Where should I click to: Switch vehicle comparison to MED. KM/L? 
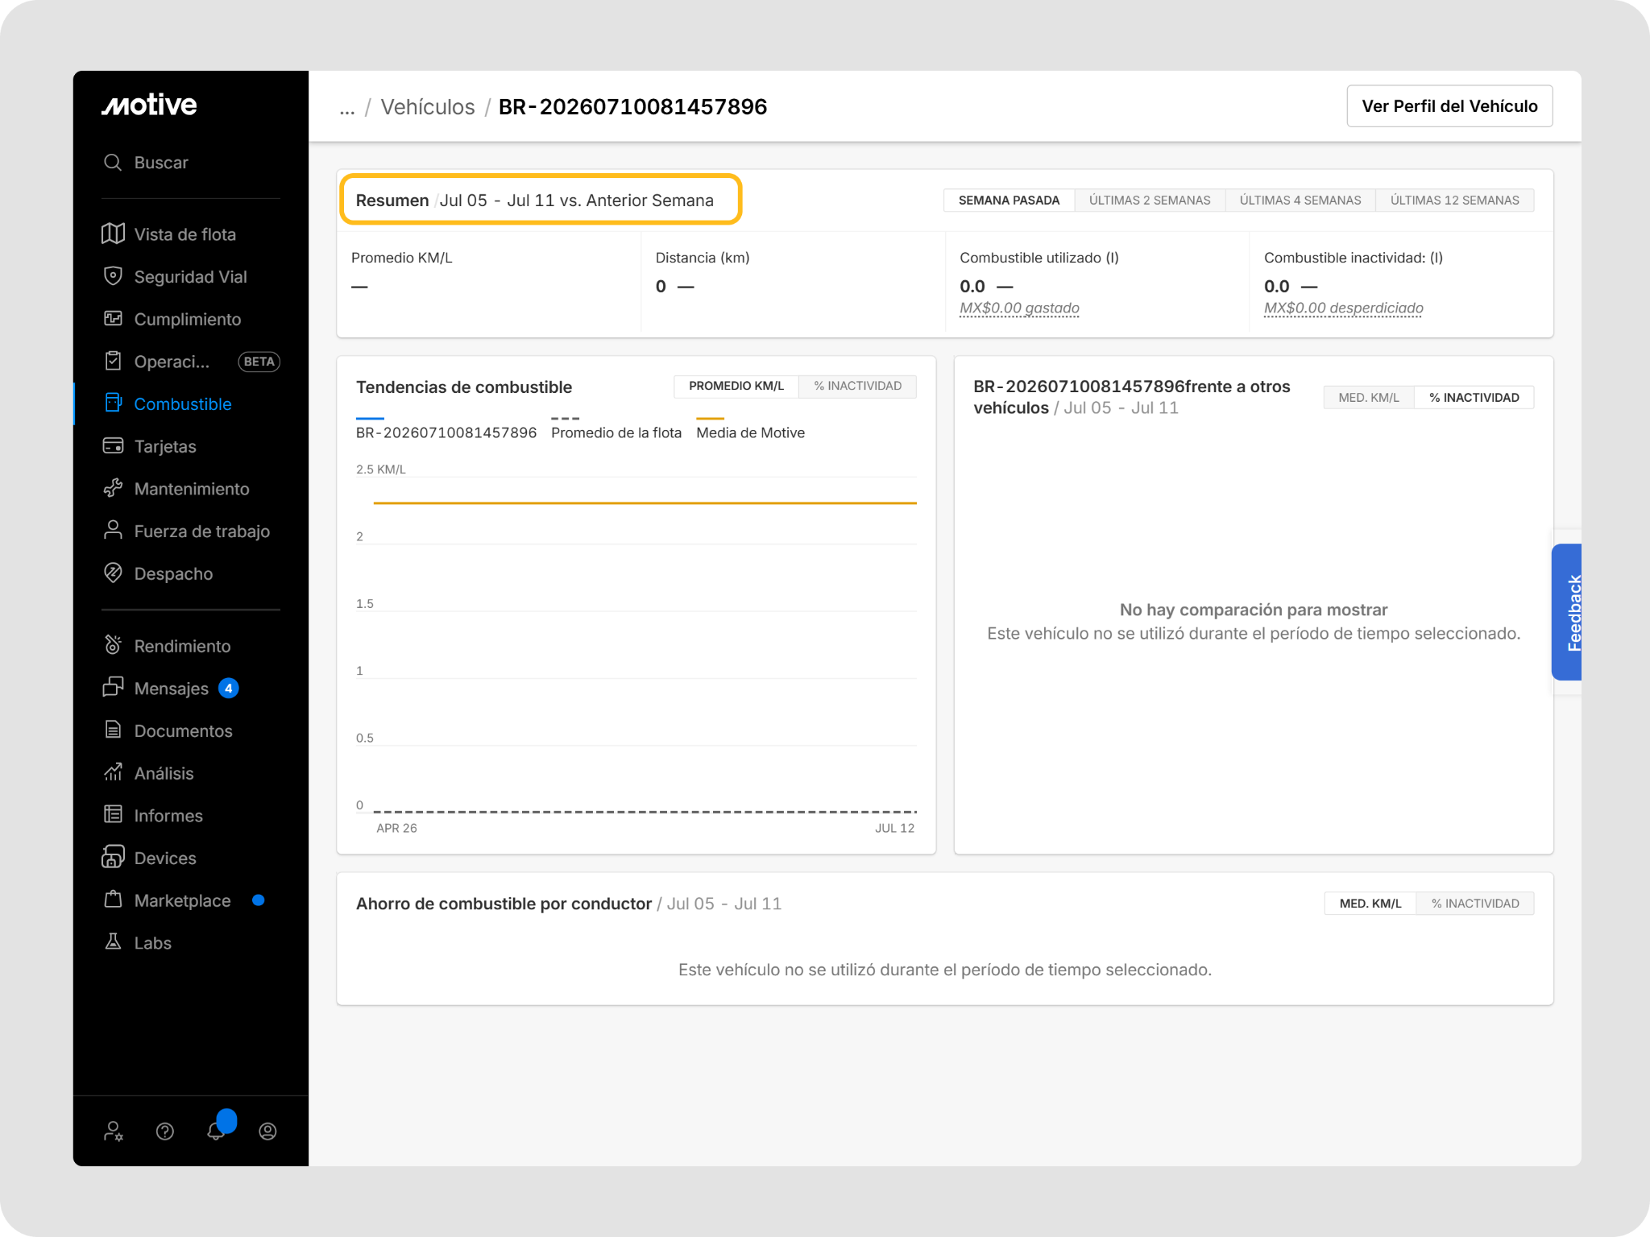1369,398
